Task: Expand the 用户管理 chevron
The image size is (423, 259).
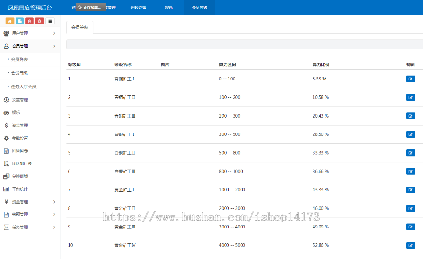Action: point(54,33)
